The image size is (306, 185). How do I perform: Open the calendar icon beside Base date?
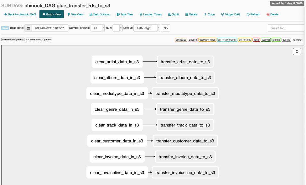[28, 28]
